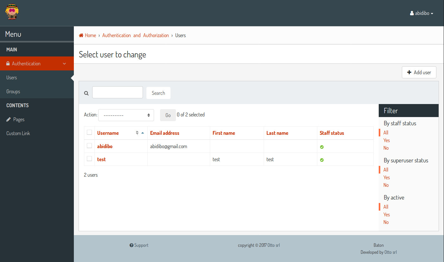Filter staff status by No

[x=386, y=148]
